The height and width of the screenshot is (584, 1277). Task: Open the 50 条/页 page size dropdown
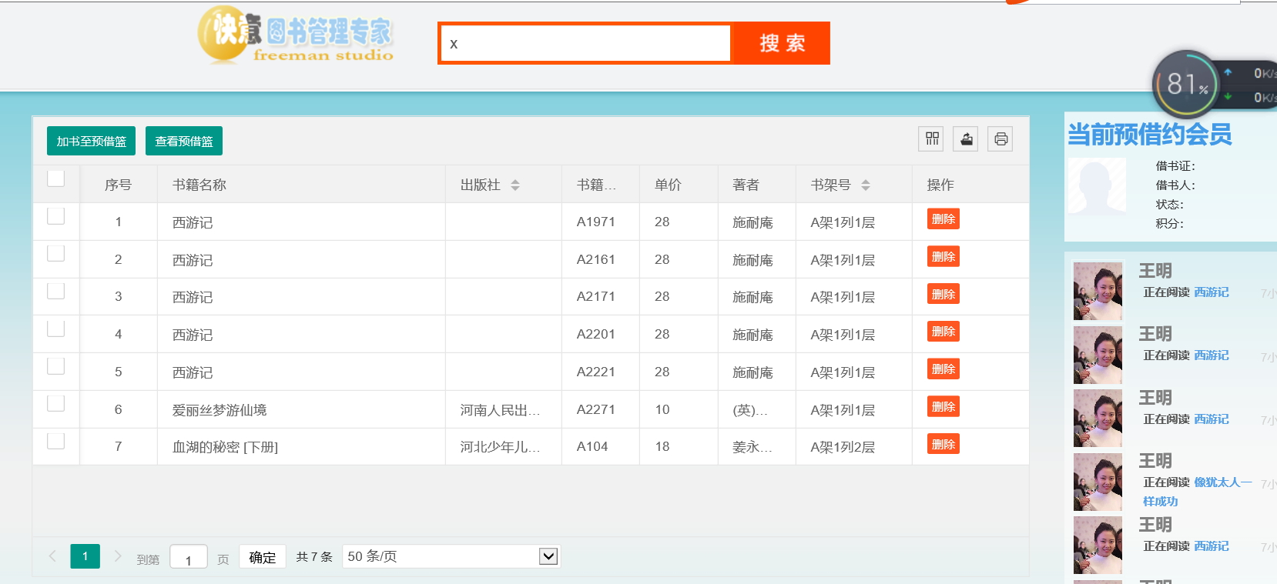tap(451, 556)
